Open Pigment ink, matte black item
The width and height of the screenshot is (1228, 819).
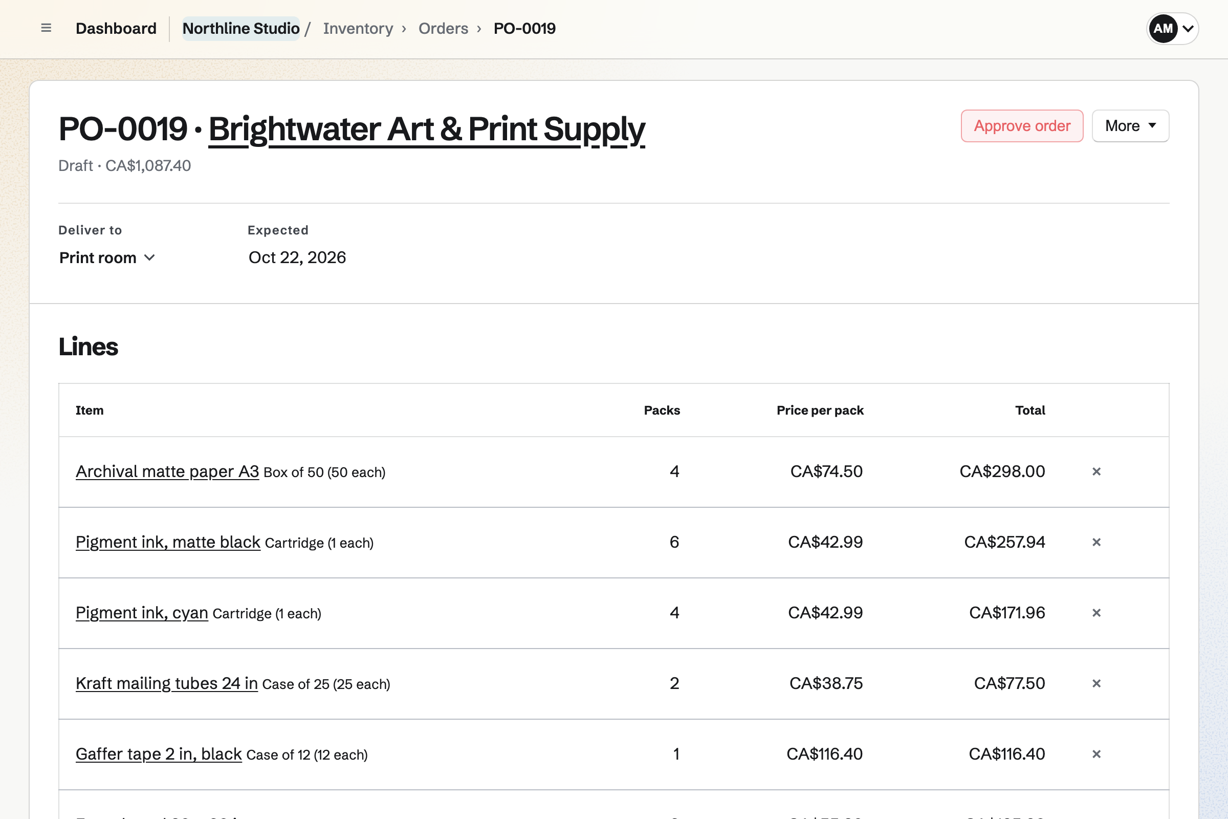point(168,542)
